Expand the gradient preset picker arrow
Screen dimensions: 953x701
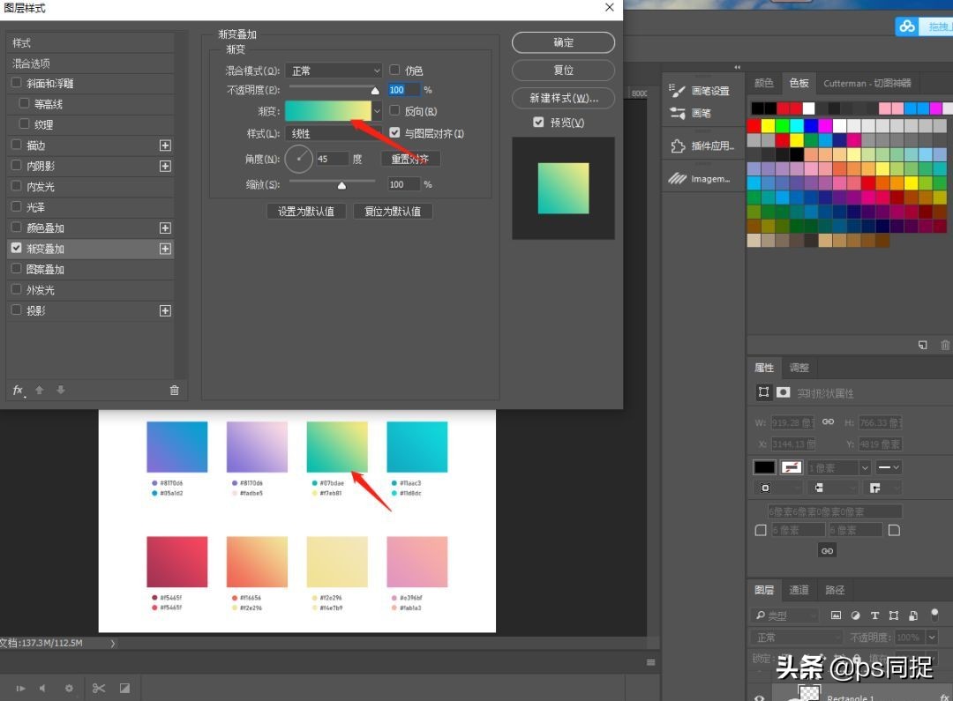(378, 111)
